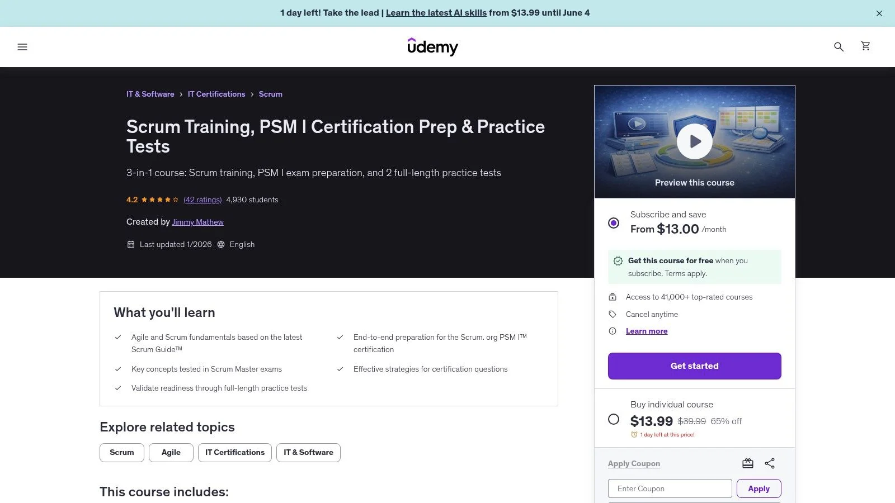This screenshot has height=503, width=895.
Task: Select the Buy individual course radio button
Action: click(614, 419)
